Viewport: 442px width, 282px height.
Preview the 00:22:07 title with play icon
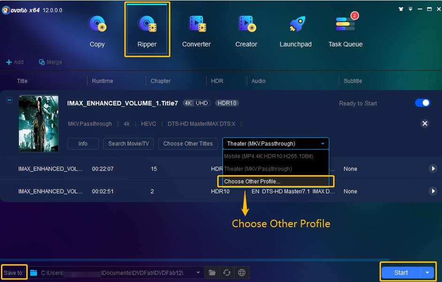pos(433,169)
